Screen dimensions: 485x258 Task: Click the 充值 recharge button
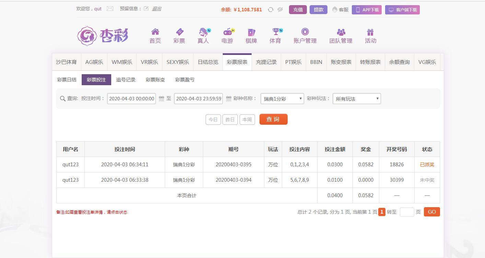tap(298, 10)
